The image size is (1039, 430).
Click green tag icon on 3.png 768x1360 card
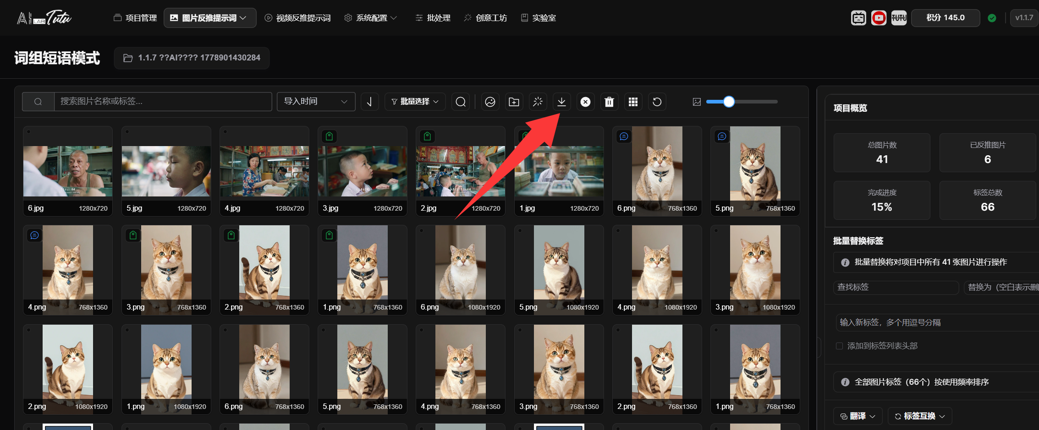click(x=133, y=235)
